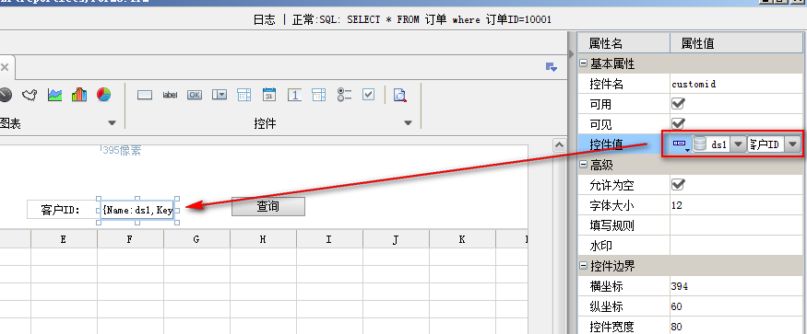This screenshot has width=807, height=334.
Task: Toggle the 可见 checkbox
Action: tap(678, 124)
